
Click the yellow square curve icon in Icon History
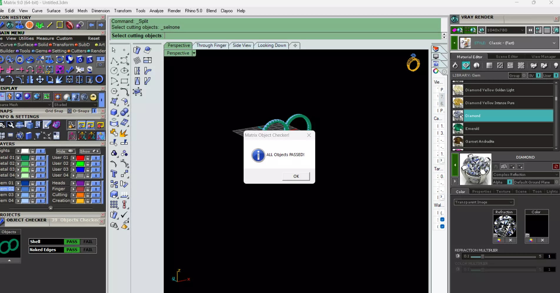[60, 25]
